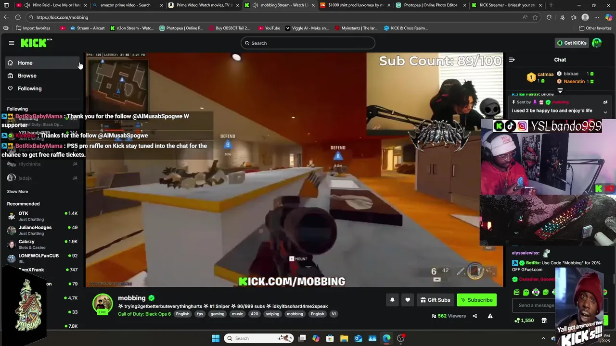
Task: Open the mobbing channel avatar
Action: (x=103, y=304)
